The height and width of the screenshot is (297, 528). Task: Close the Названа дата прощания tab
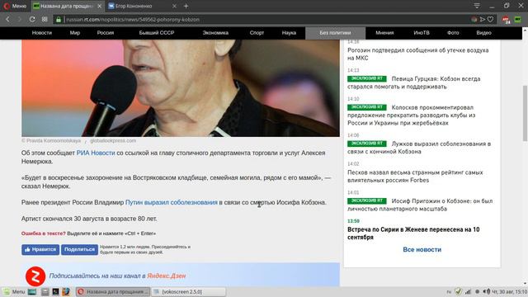[99, 6]
